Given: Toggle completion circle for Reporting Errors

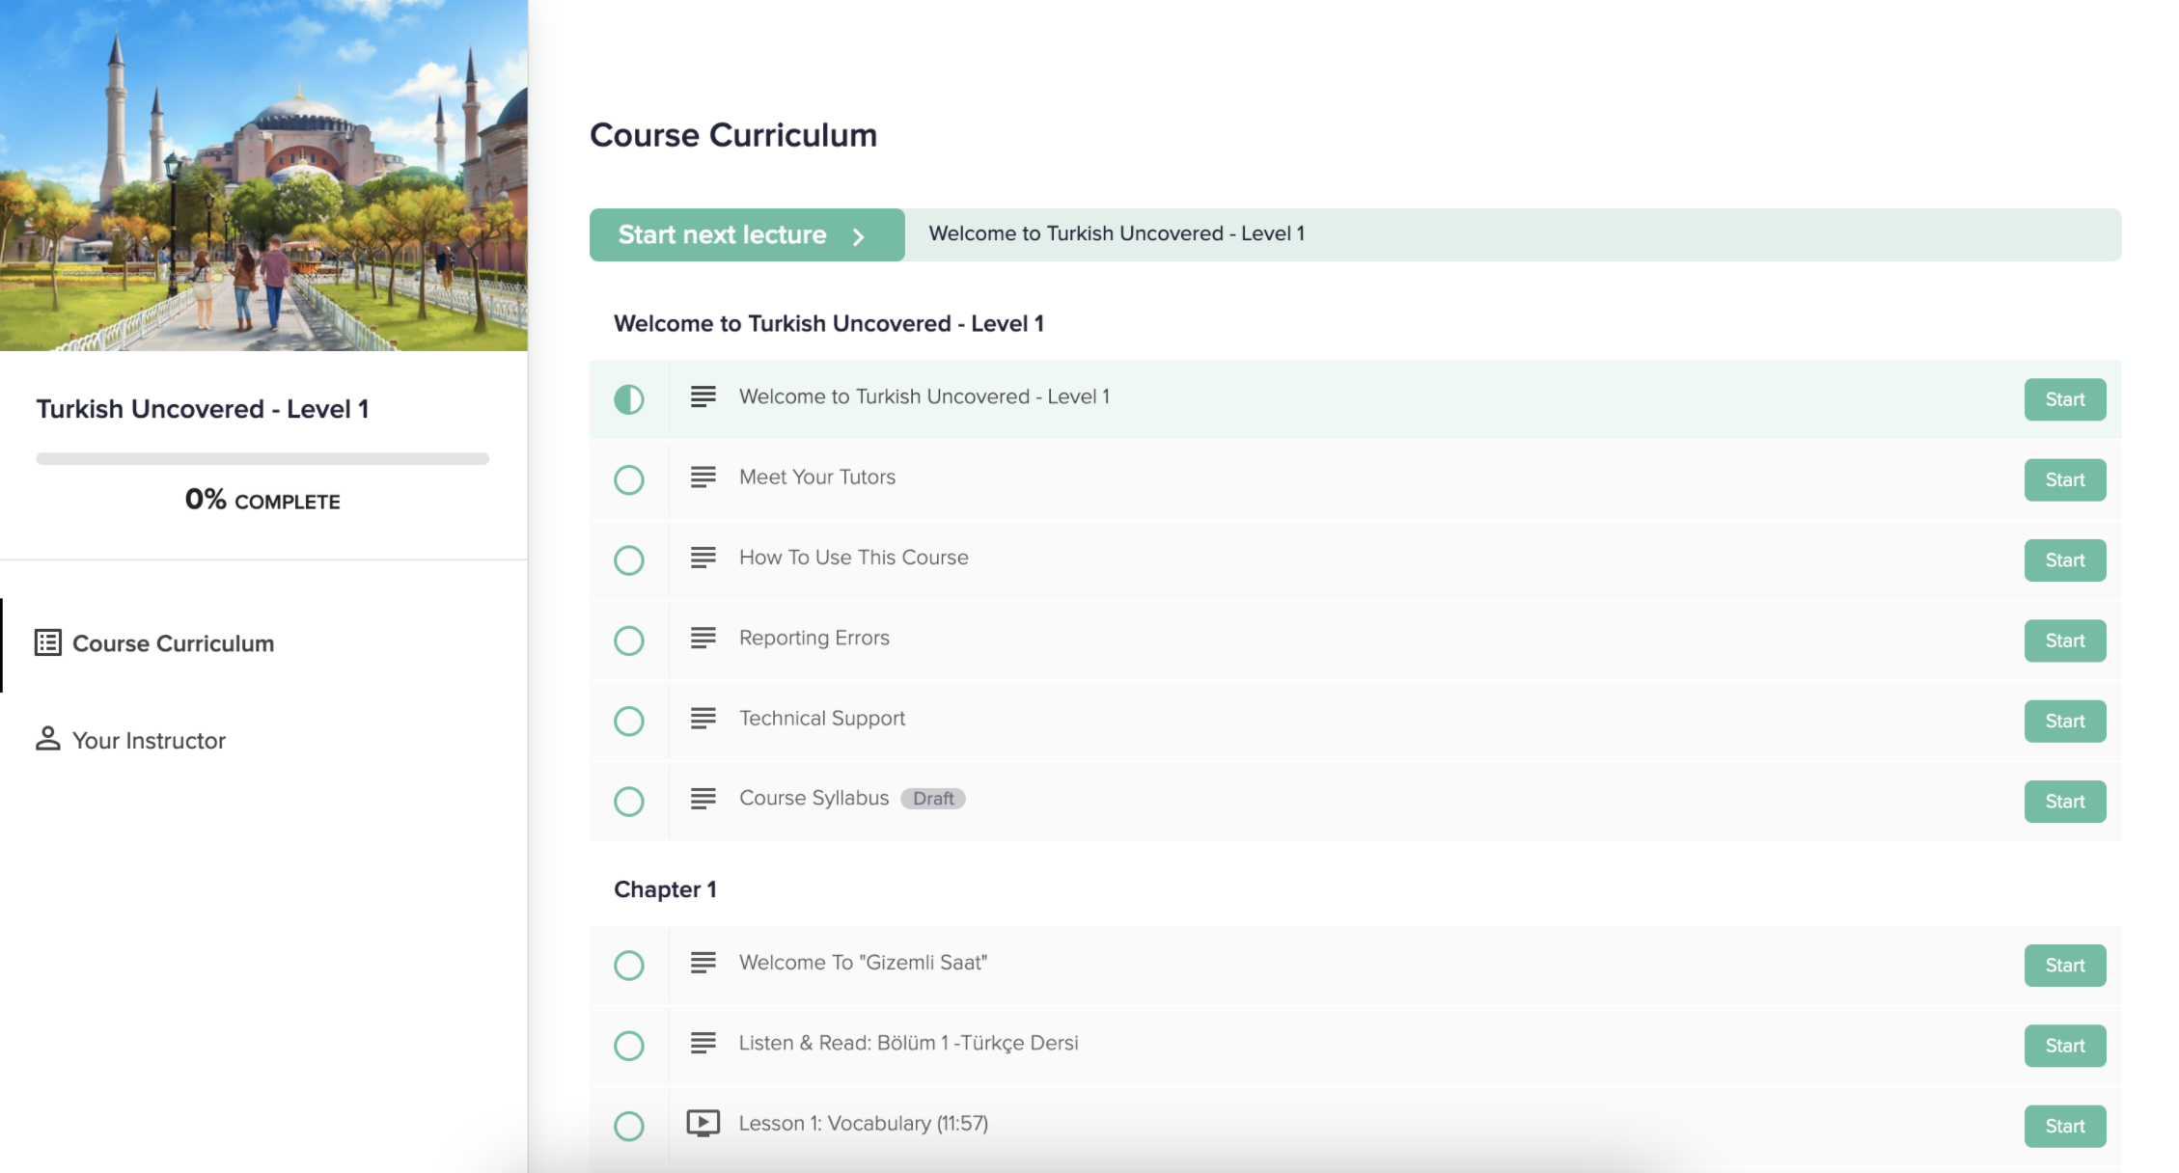Looking at the screenshot, I should [629, 641].
